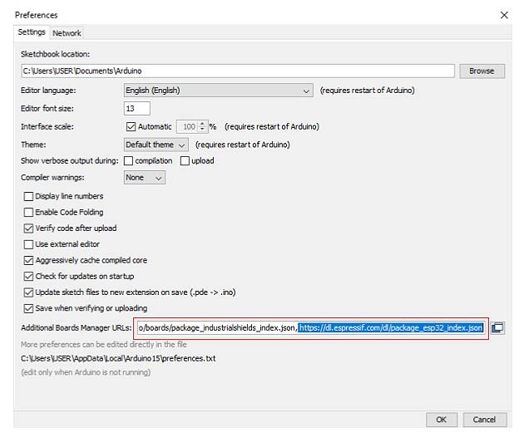Click the 'Sketchbook location:' label
Image resolution: width=524 pixels, height=442 pixels.
(x=55, y=54)
